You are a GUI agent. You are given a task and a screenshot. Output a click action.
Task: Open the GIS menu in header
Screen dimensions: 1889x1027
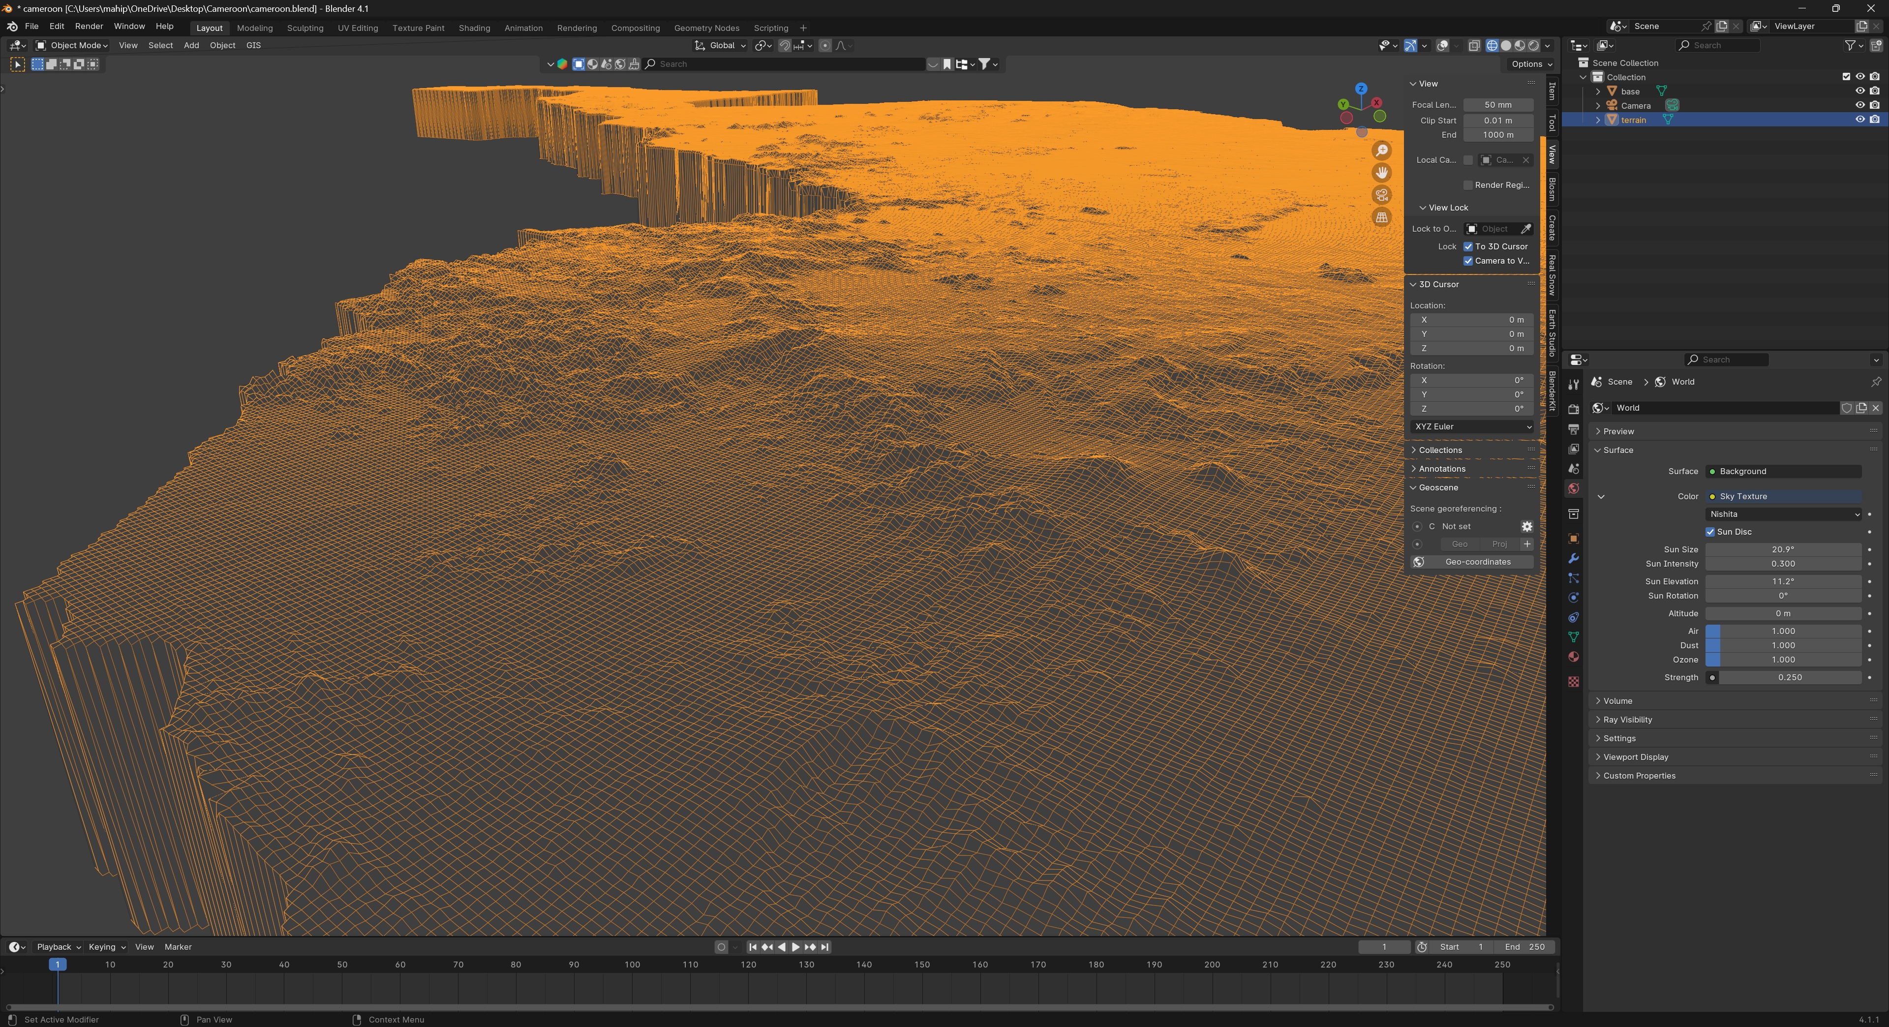(x=253, y=45)
